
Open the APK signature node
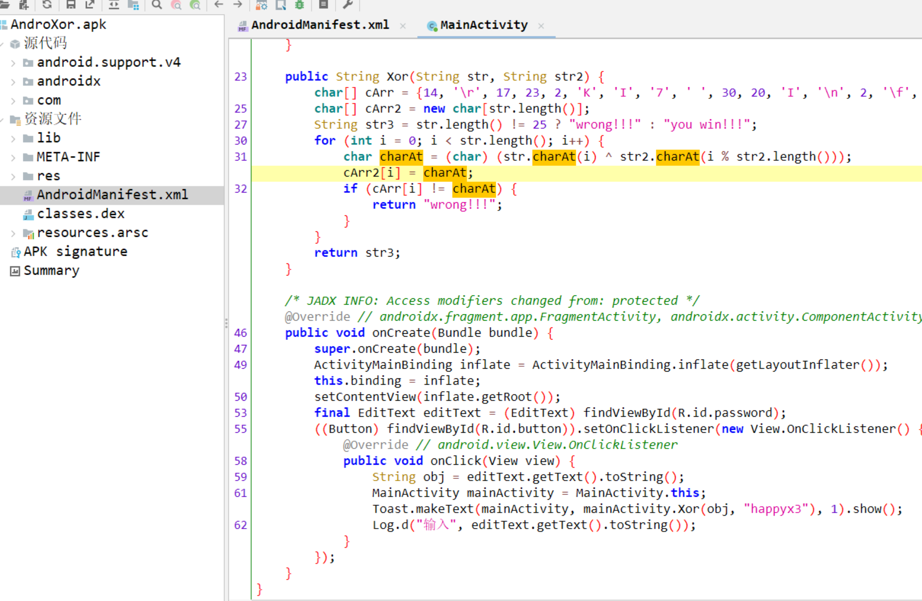point(76,251)
